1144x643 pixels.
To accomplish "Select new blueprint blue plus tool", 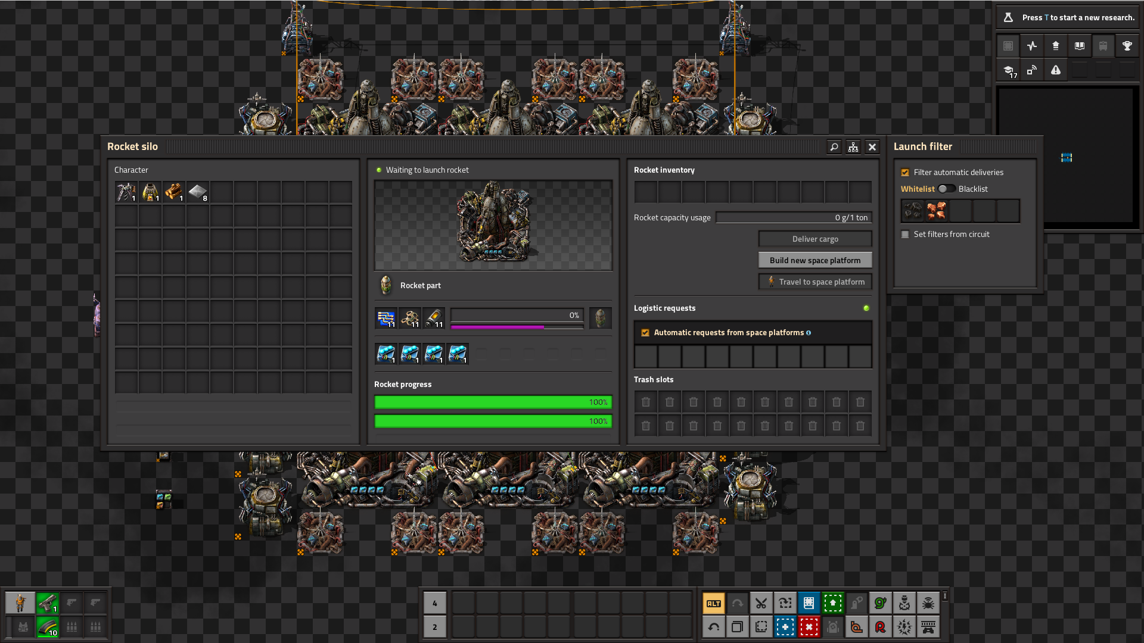I will click(x=785, y=627).
